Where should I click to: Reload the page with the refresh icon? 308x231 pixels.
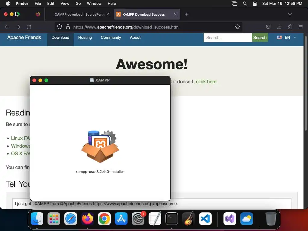[x=29, y=27]
